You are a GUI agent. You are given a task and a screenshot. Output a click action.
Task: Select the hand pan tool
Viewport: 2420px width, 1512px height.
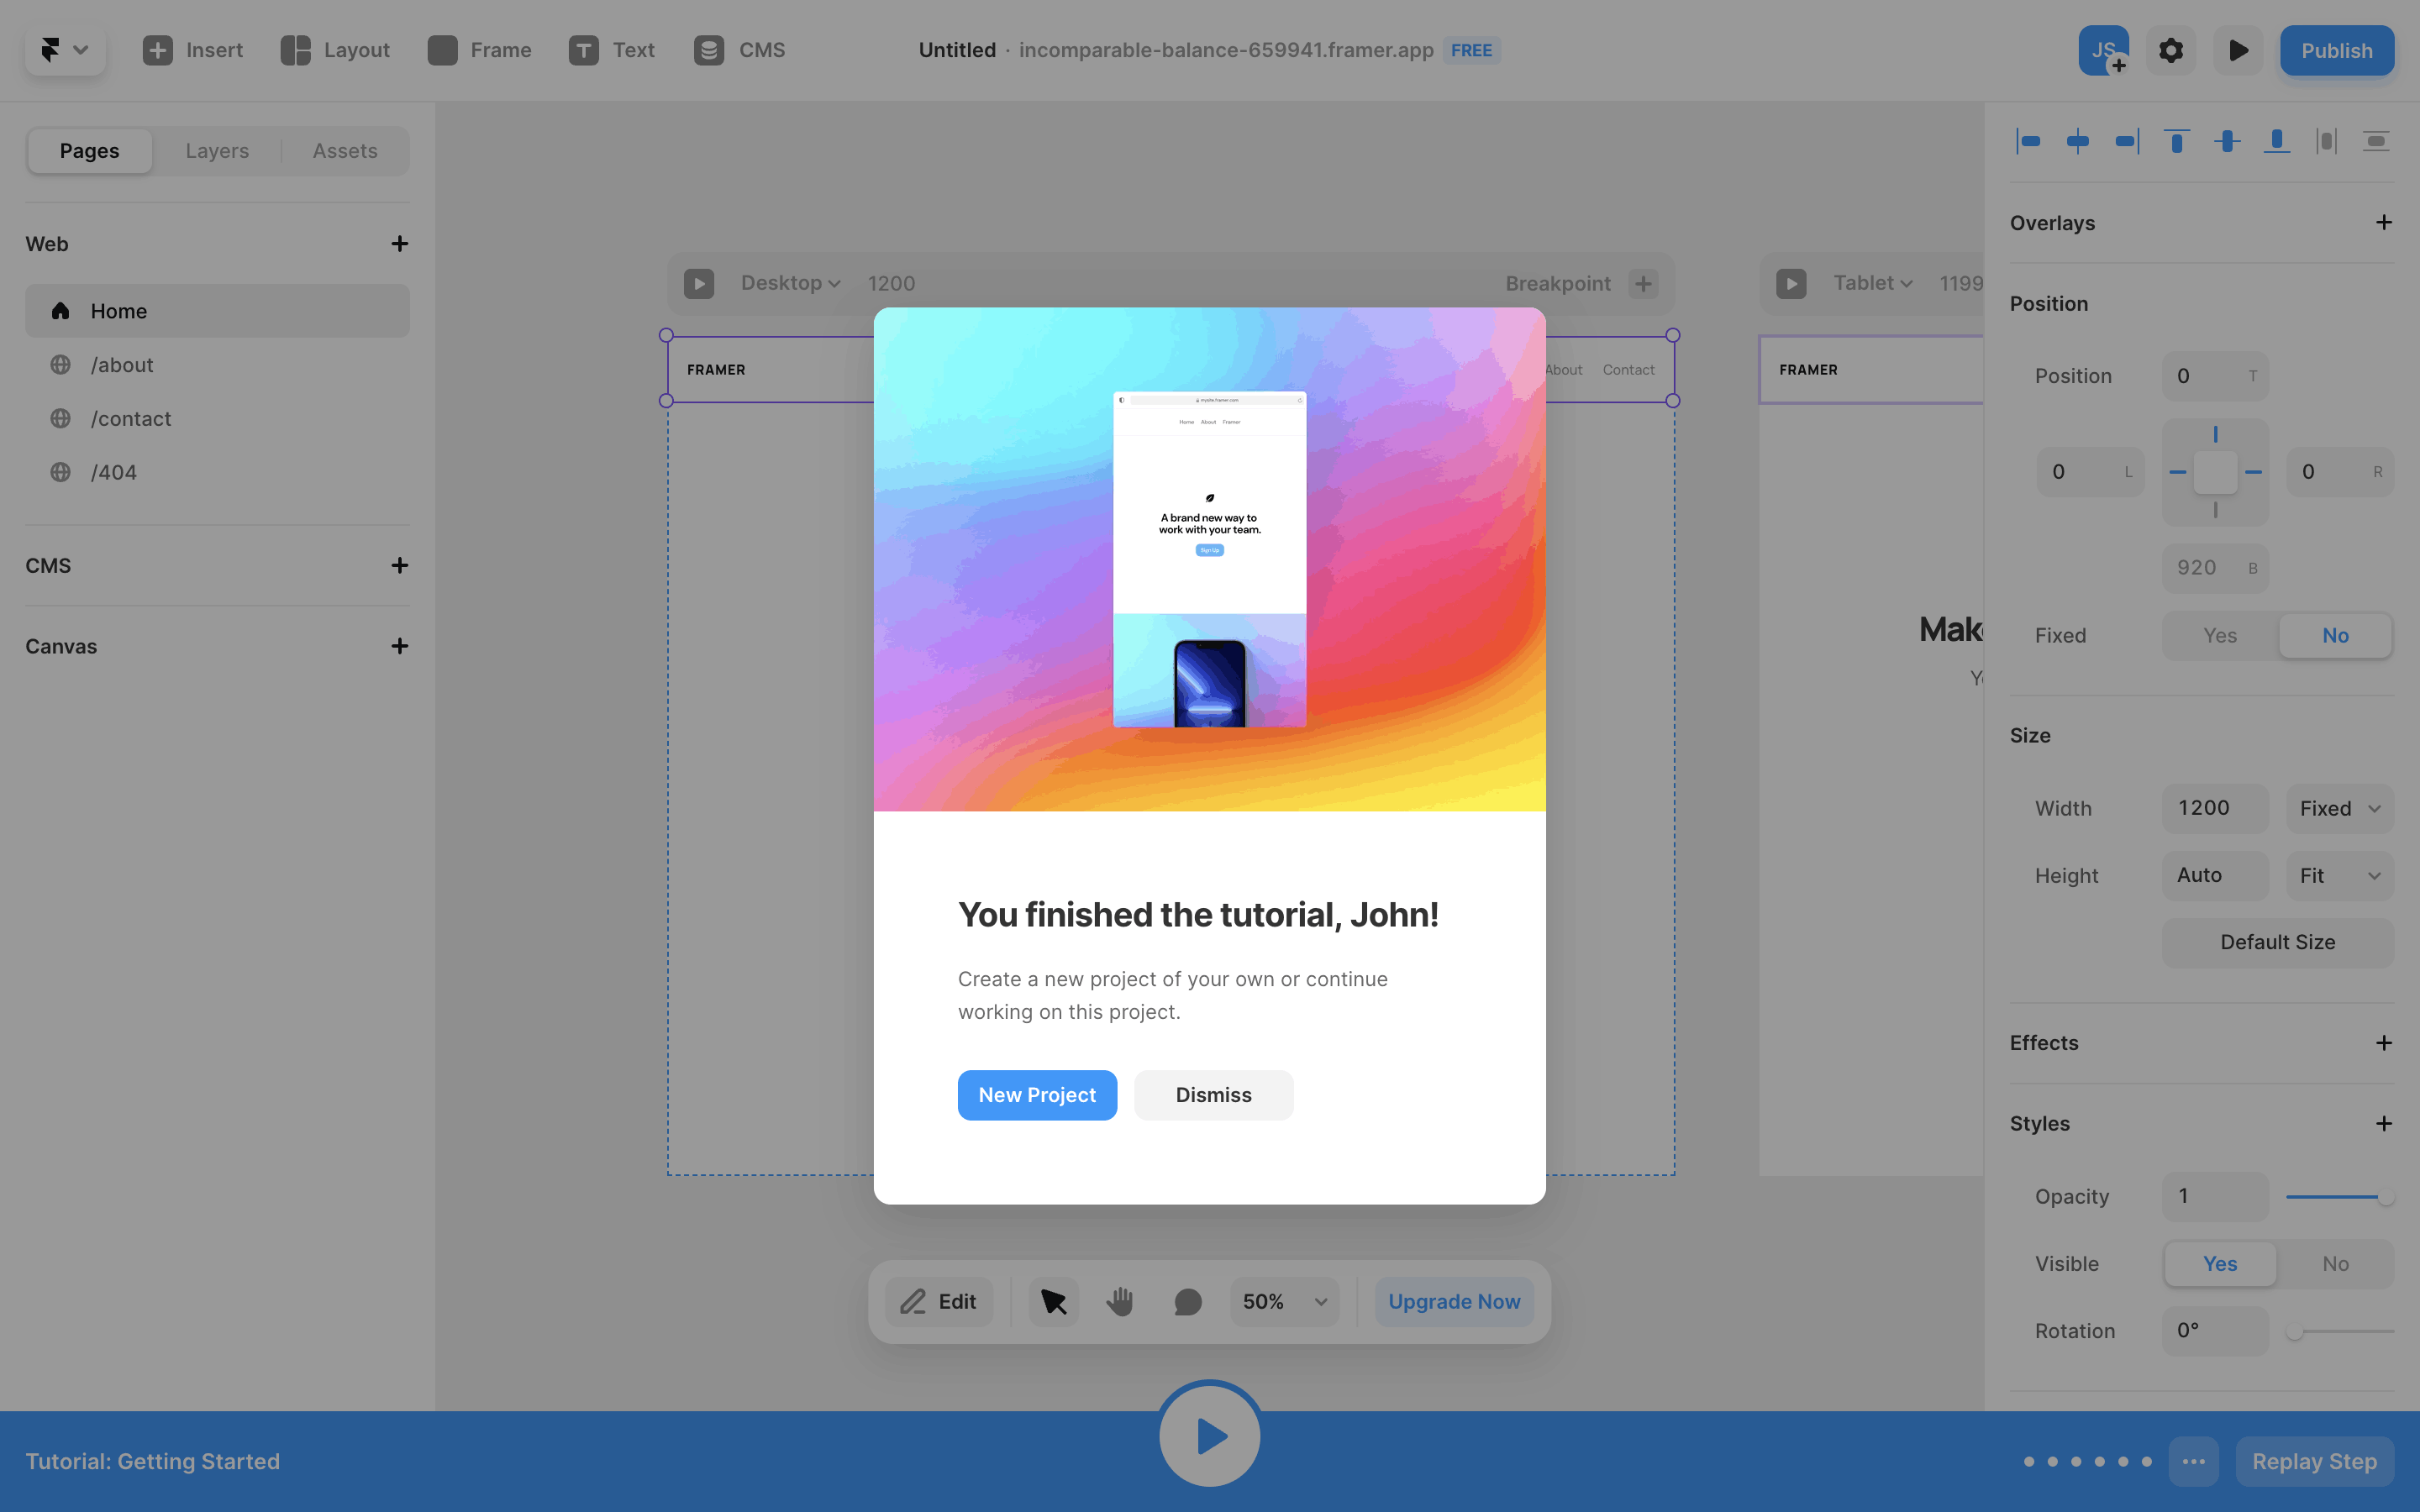click(x=1120, y=1301)
